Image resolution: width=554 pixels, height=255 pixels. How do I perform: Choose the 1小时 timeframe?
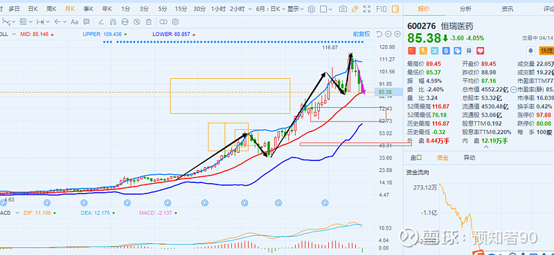[x=219, y=9]
